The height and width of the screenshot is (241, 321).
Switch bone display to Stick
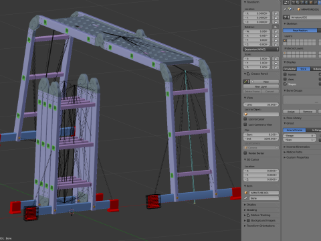(304, 69)
